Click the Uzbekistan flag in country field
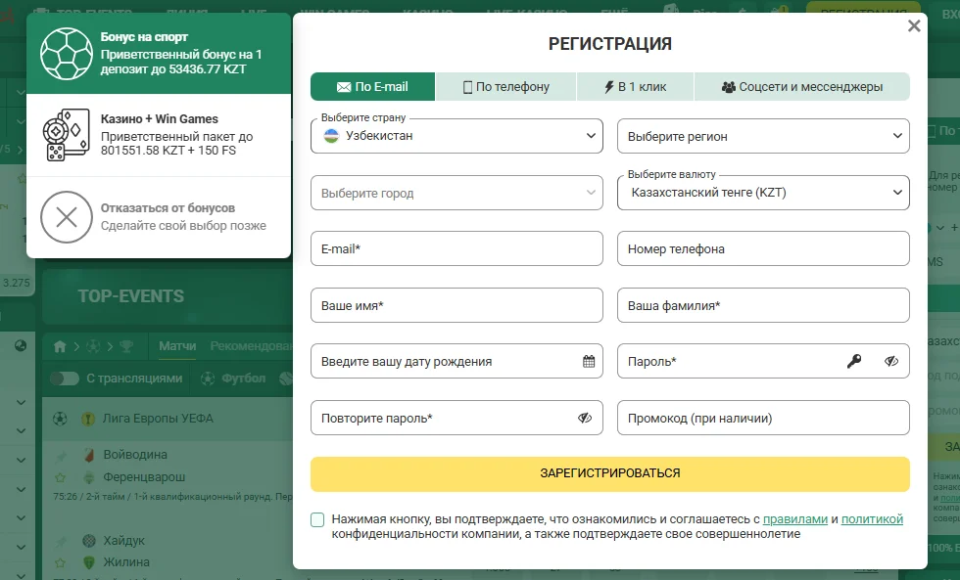960x580 pixels. click(x=331, y=136)
